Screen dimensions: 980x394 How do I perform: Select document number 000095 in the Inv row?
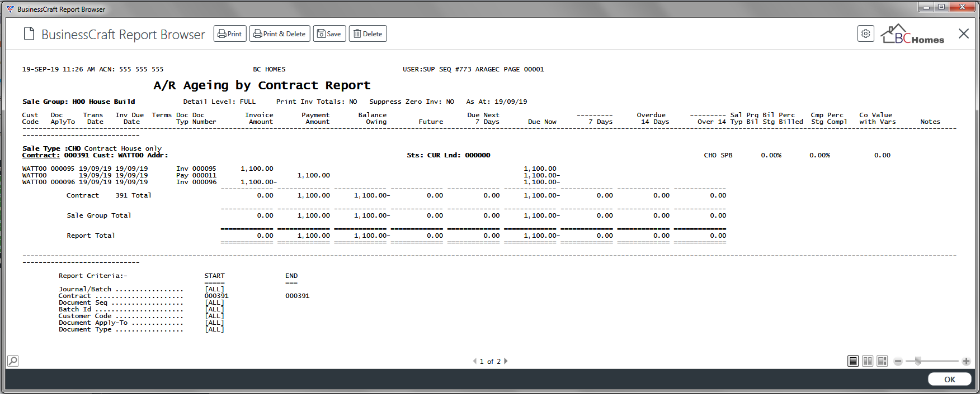click(x=204, y=169)
